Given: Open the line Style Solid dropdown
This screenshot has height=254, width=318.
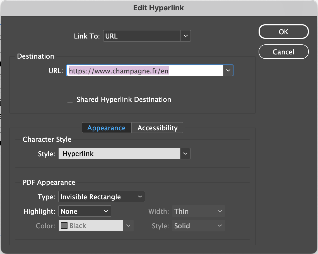Looking at the screenshot, I should [x=198, y=226].
